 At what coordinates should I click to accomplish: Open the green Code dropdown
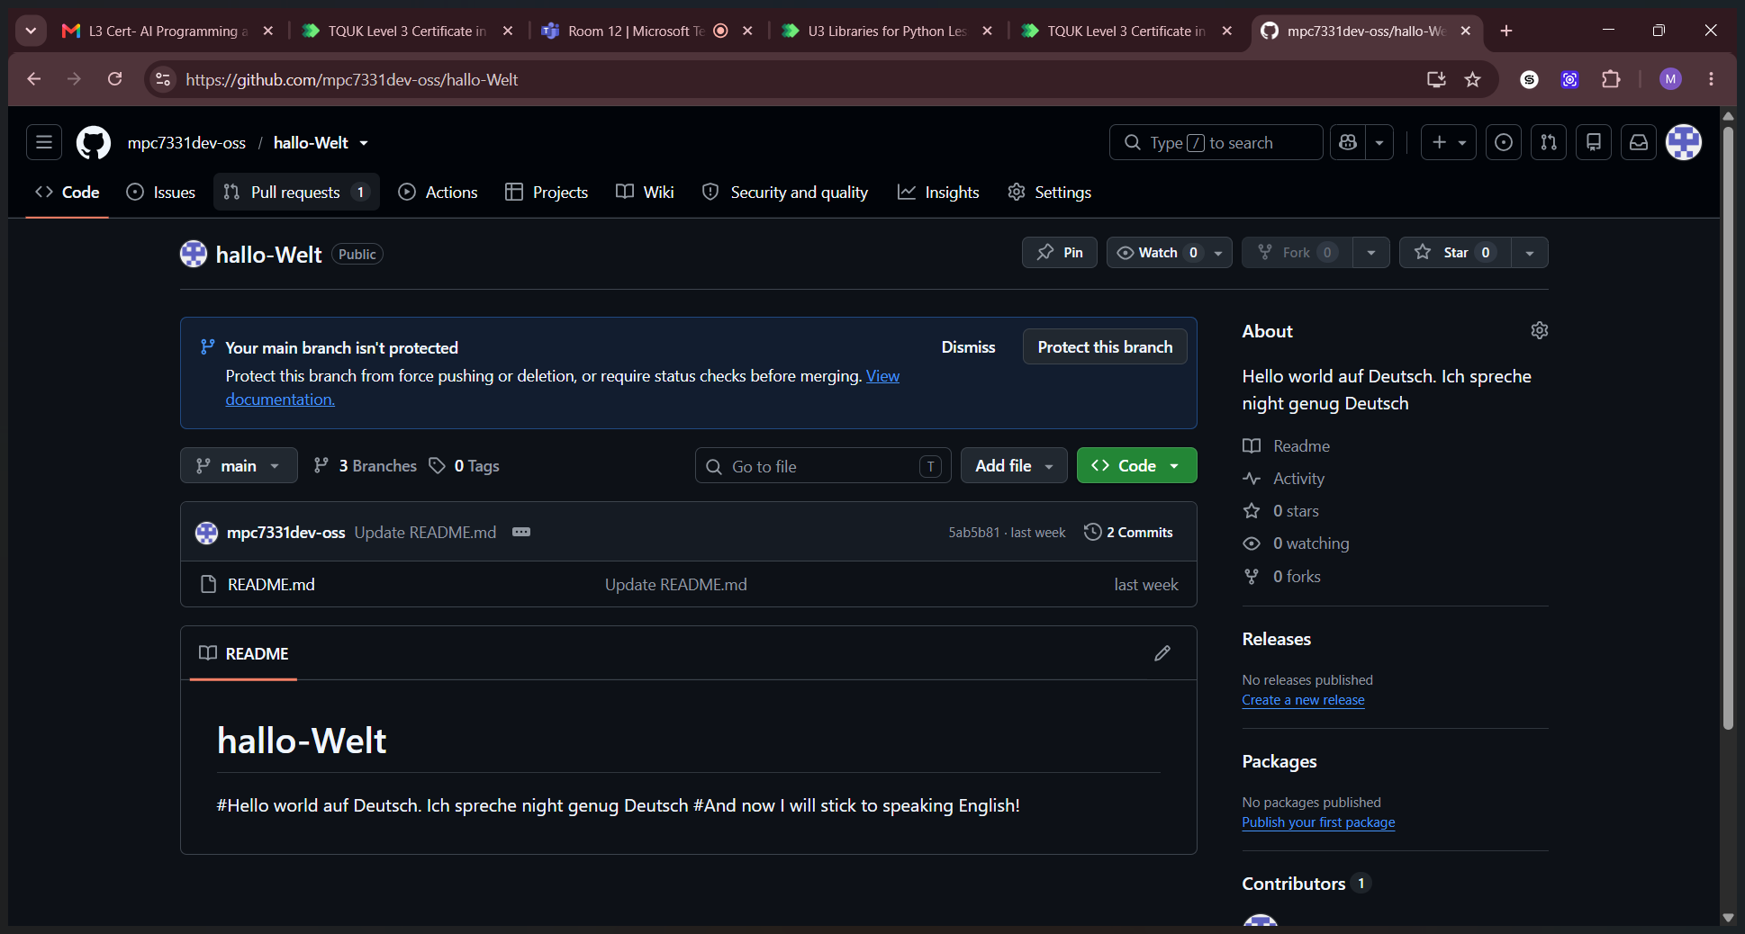pyautogui.click(x=1136, y=465)
